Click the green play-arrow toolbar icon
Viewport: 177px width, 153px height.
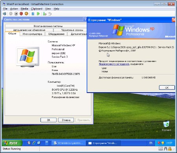click(38, 14)
